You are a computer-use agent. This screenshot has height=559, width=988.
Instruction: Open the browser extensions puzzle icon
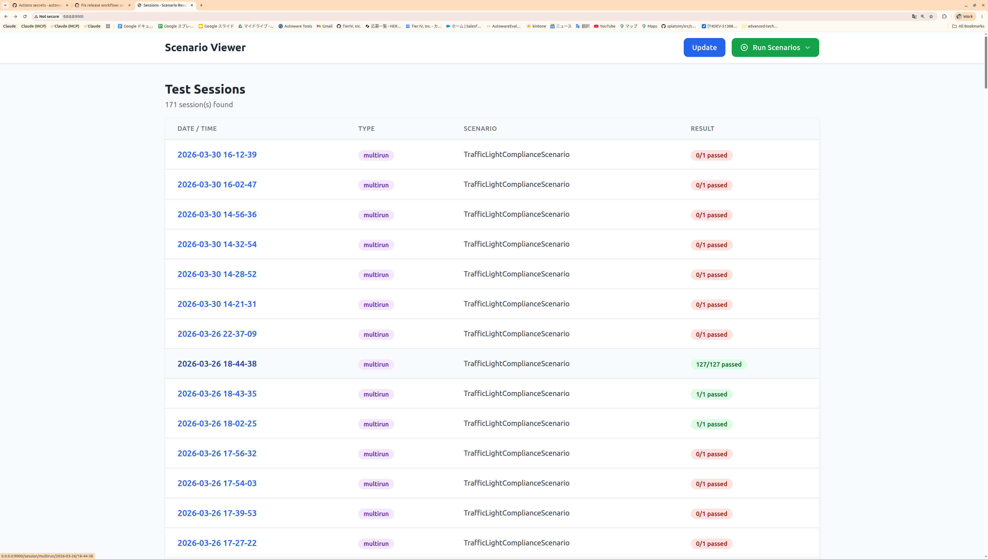[x=944, y=17]
